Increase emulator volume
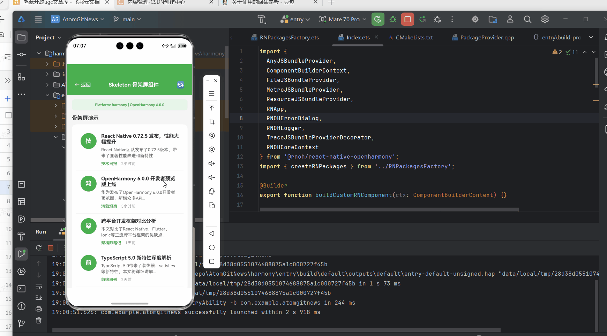The width and height of the screenshot is (607, 336). [212, 163]
